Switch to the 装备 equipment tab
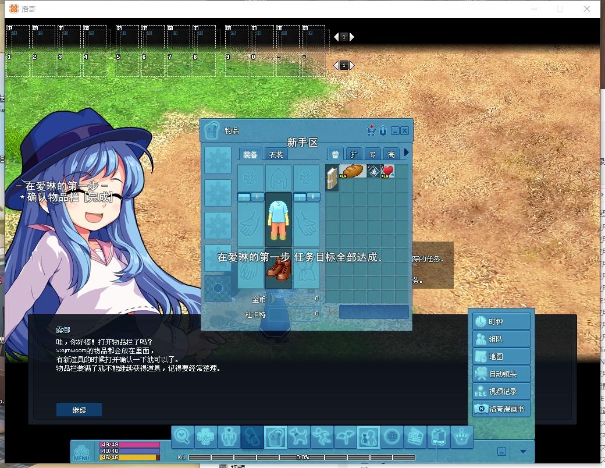The height and width of the screenshot is (468, 605). coord(250,154)
